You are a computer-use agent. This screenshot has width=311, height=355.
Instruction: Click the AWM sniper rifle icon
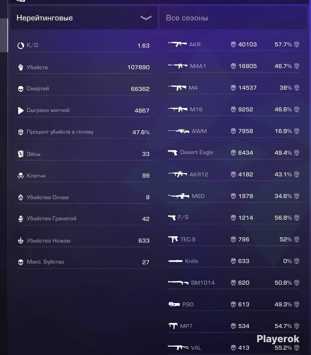pos(179,131)
